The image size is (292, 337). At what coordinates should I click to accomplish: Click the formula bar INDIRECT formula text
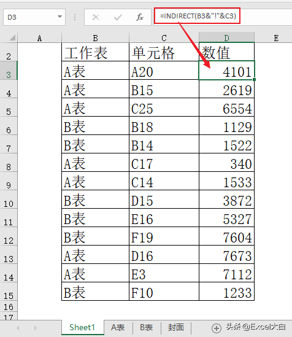tap(198, 16)
